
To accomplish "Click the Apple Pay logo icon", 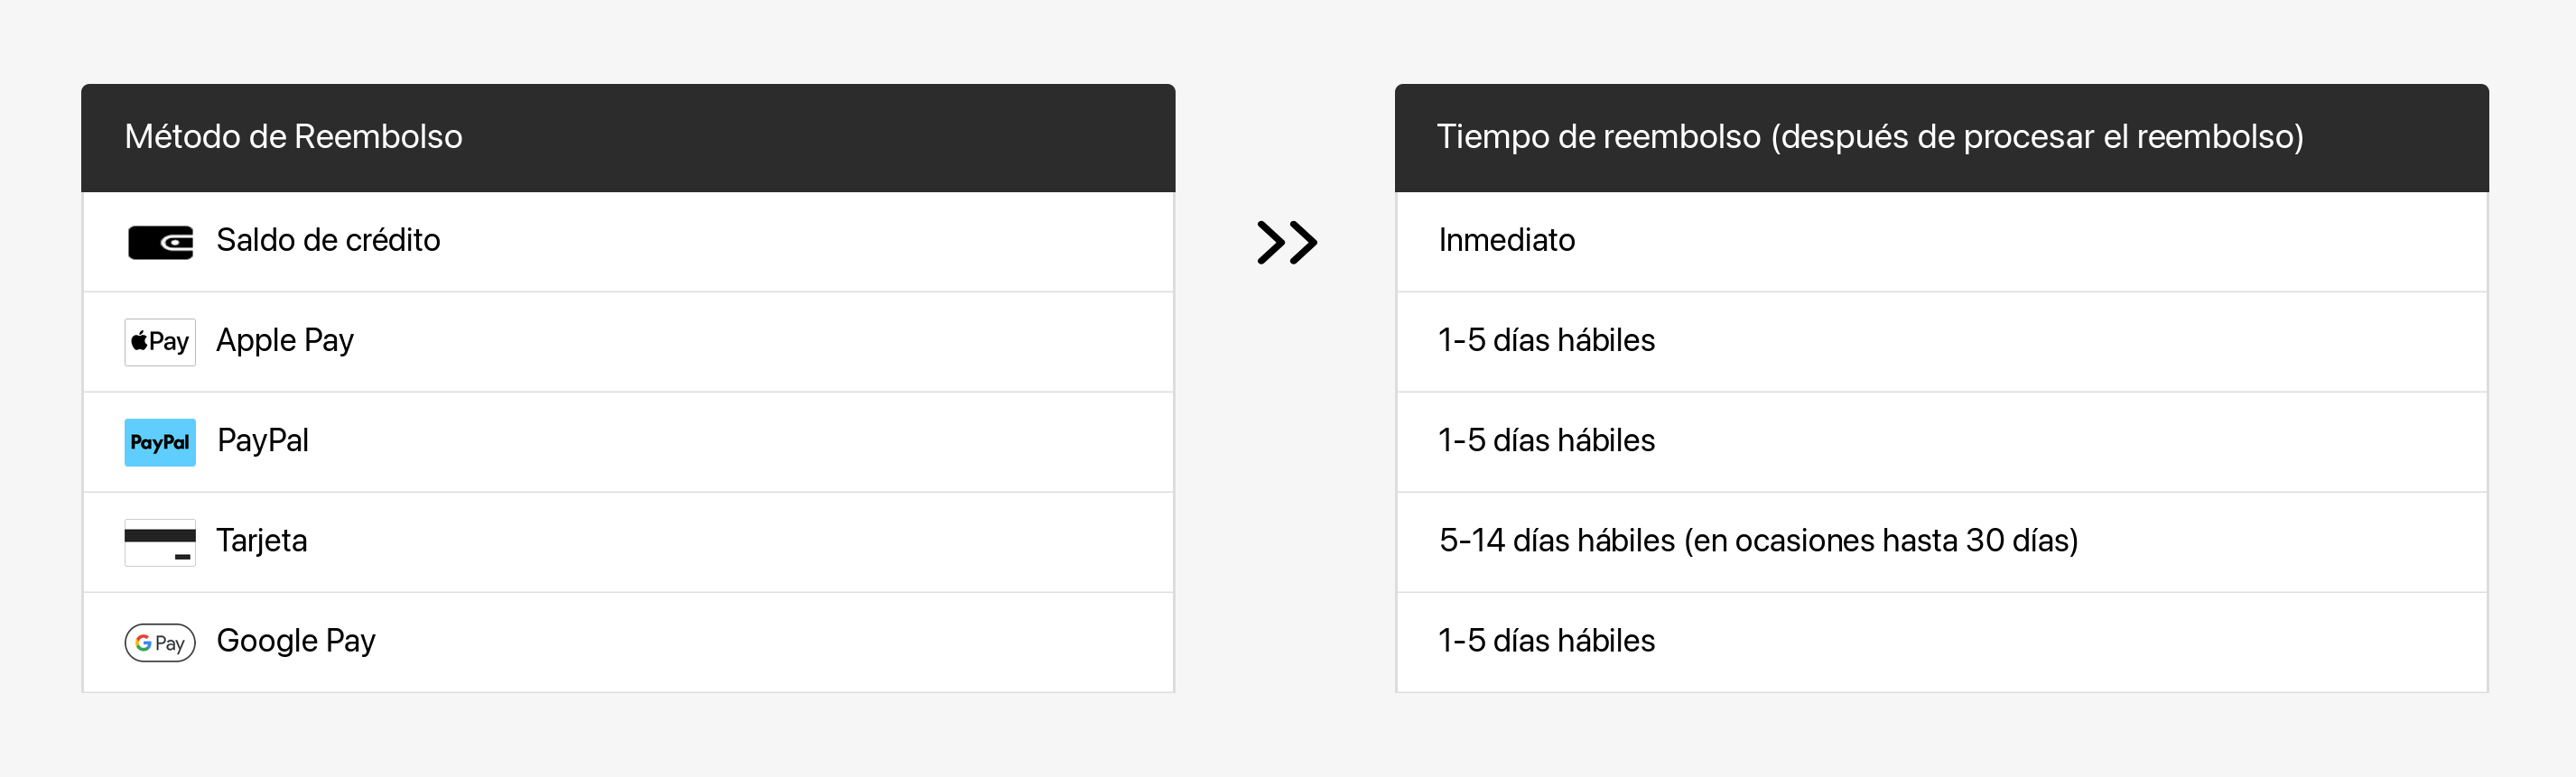I will [x=160, y=342].
